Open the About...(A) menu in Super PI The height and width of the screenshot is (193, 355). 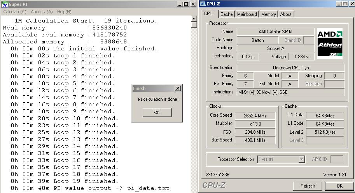pos(42,12)
